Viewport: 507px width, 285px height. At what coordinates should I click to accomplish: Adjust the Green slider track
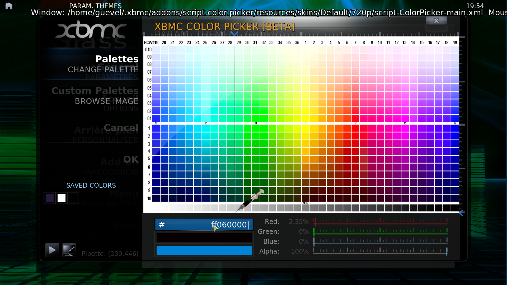pyautogui.click(x=380, y=231)
